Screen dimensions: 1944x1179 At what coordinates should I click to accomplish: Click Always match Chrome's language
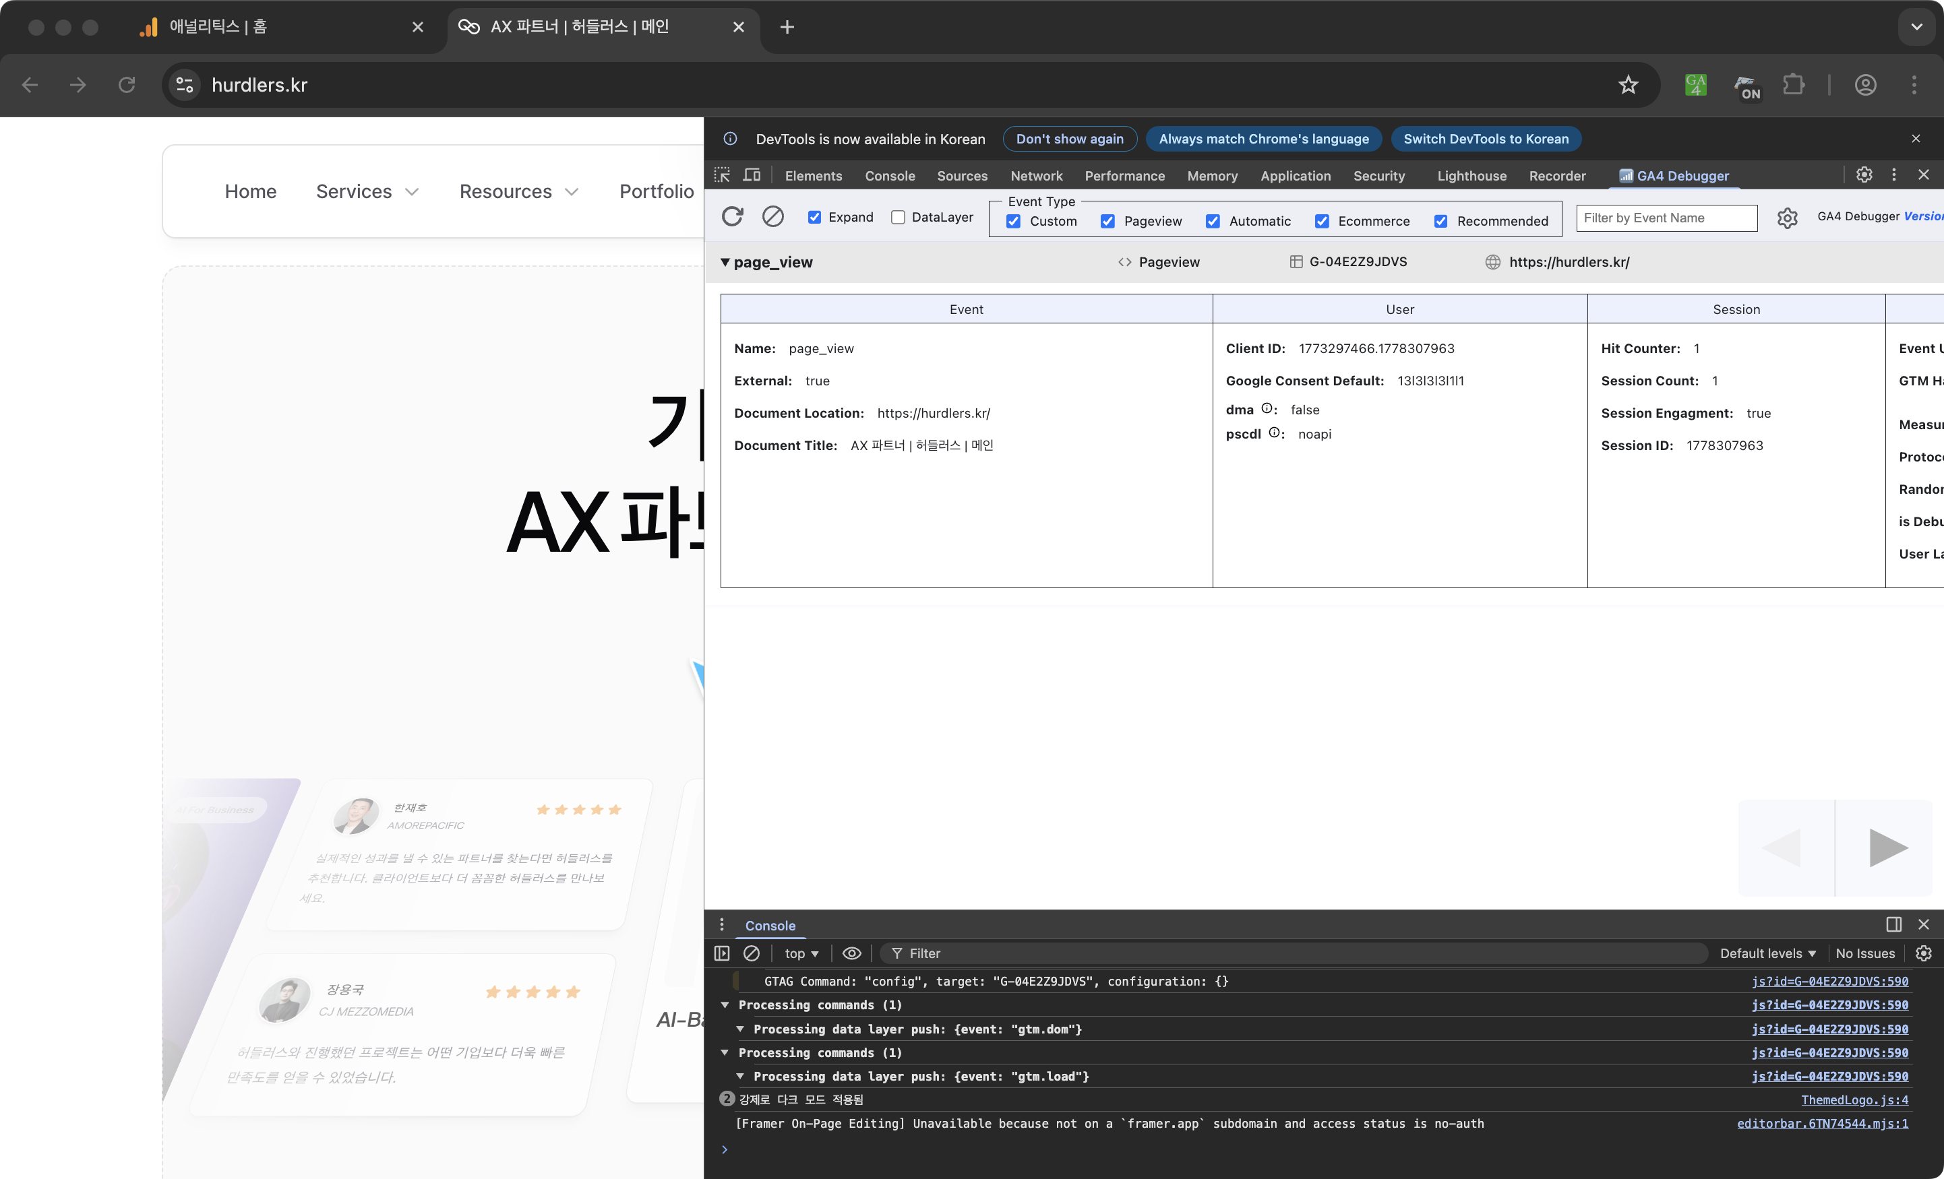(1264, 139)
